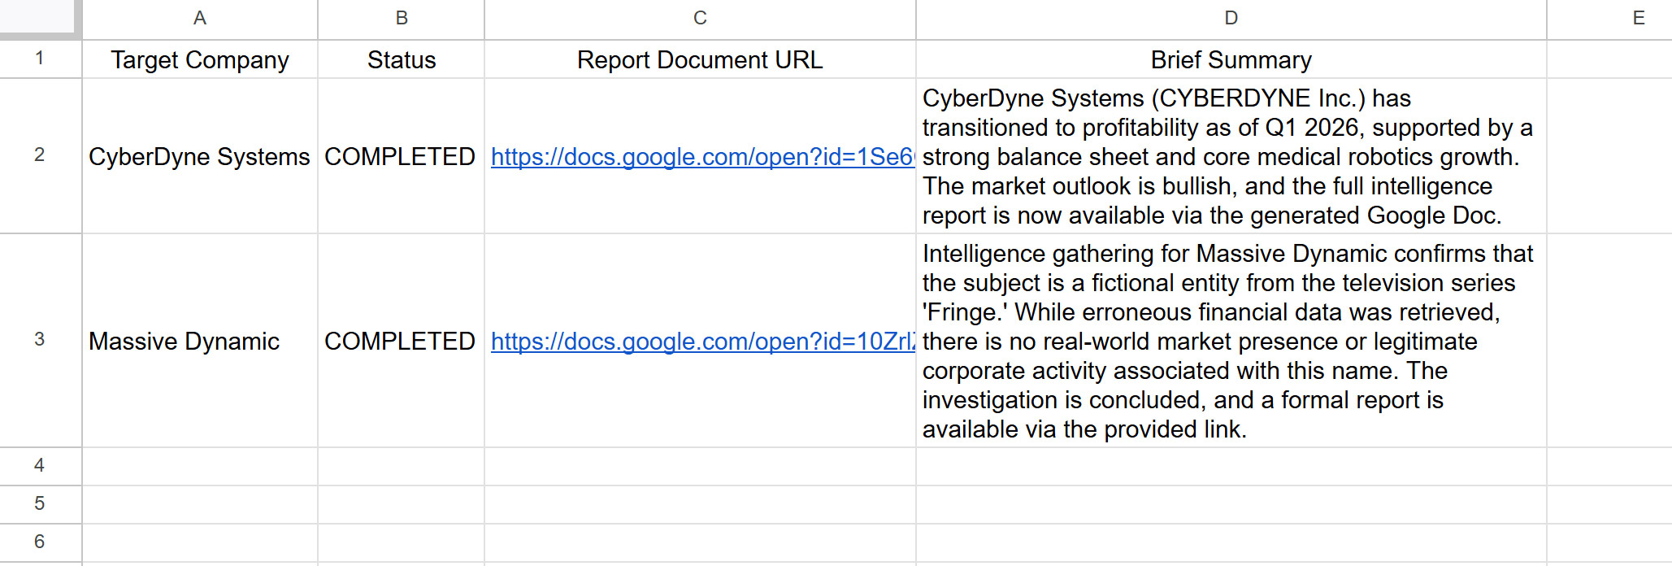Select empty cell A4

click(200, 467)
